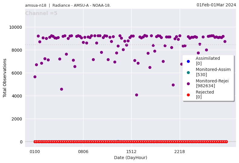Click the Date (DayHour) x-axis label

point(130,158)
